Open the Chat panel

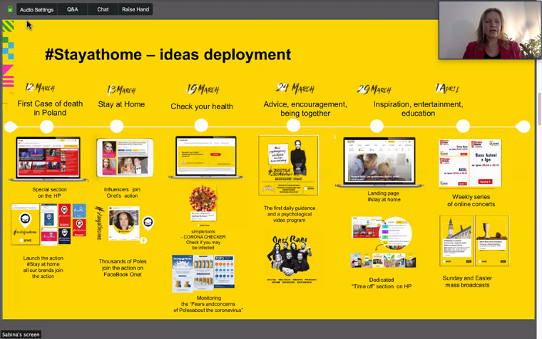point(103,9)
